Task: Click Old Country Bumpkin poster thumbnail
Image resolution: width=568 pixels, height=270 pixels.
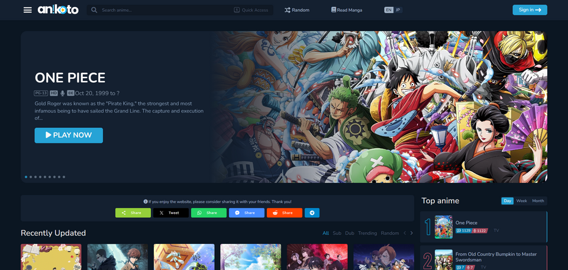Action: click(x=443, y=259)
